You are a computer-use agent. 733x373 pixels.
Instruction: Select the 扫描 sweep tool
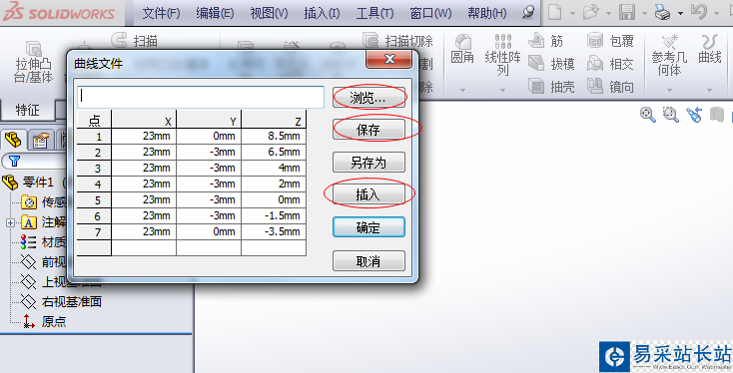pyautogui.click(x=134, y=41)
